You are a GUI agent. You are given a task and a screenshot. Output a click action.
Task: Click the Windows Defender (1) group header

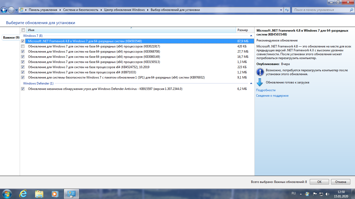click(x=38, y=83)
